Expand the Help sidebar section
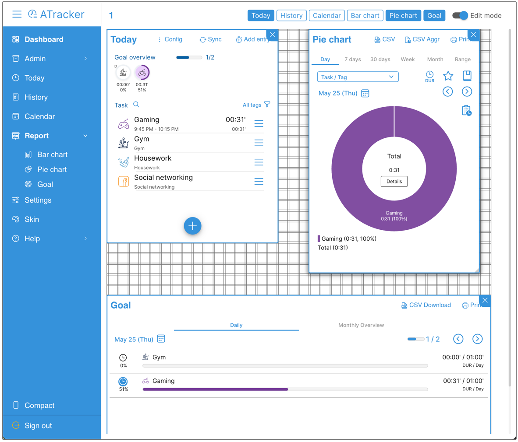Screen dimensions: 518x442 51,239
